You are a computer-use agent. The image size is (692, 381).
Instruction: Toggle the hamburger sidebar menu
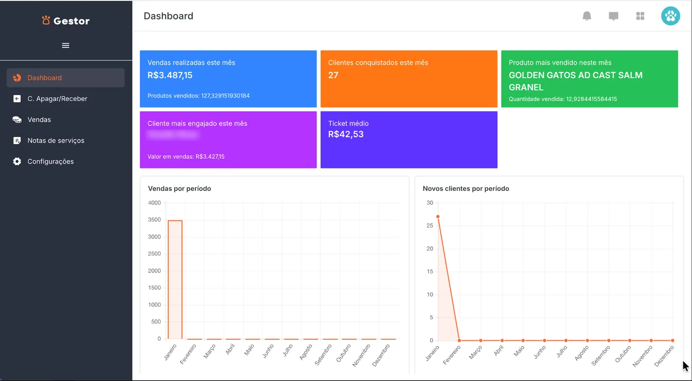pyautogui.click(x=66, y=46)
